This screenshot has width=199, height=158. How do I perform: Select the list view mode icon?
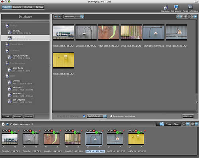click(186, 16)
